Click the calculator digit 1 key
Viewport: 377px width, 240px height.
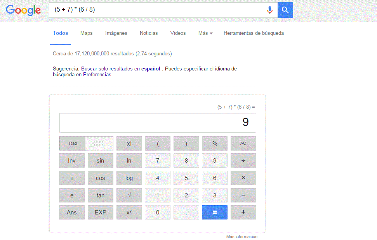click(x=158, y=195)
